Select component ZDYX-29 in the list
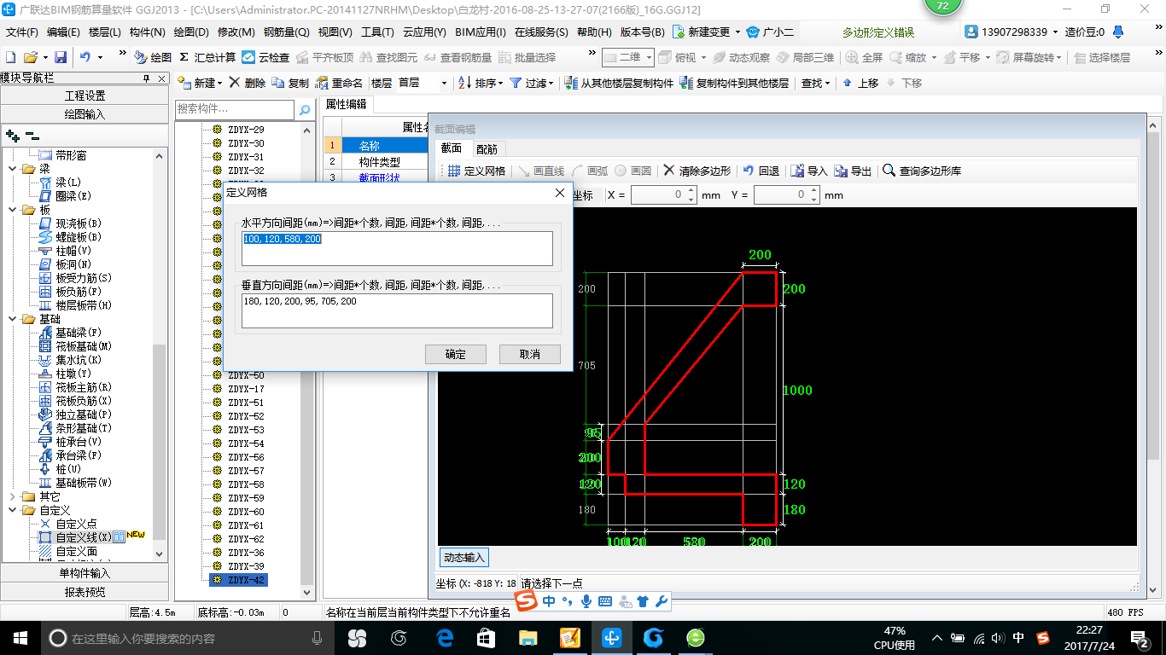The image size is (1166, 655). coord(246,130)
